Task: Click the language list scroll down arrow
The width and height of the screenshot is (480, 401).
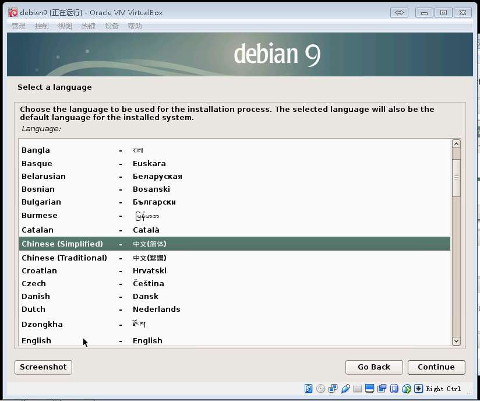Action: (456, 341)
